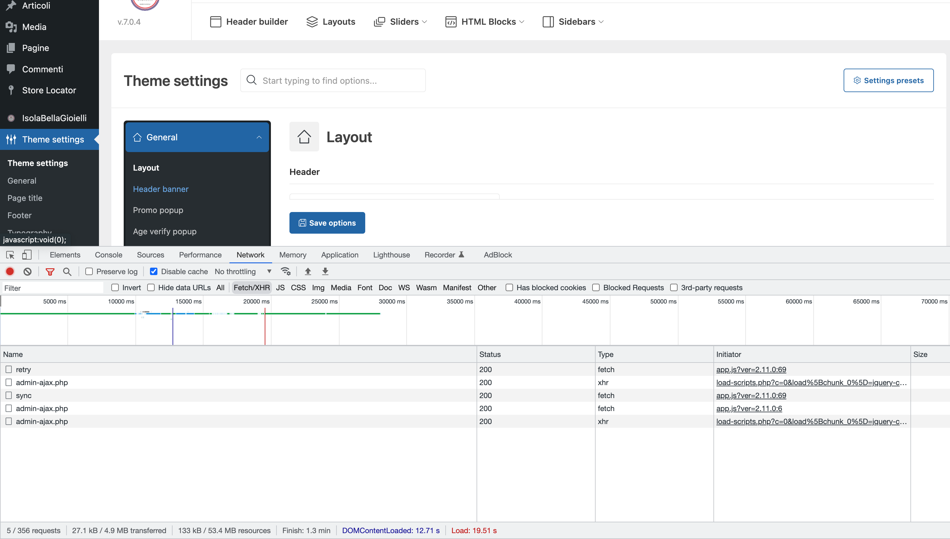Open the network search magnifier icon
Viewport: 950px width, 539px height.
[67, 271]
